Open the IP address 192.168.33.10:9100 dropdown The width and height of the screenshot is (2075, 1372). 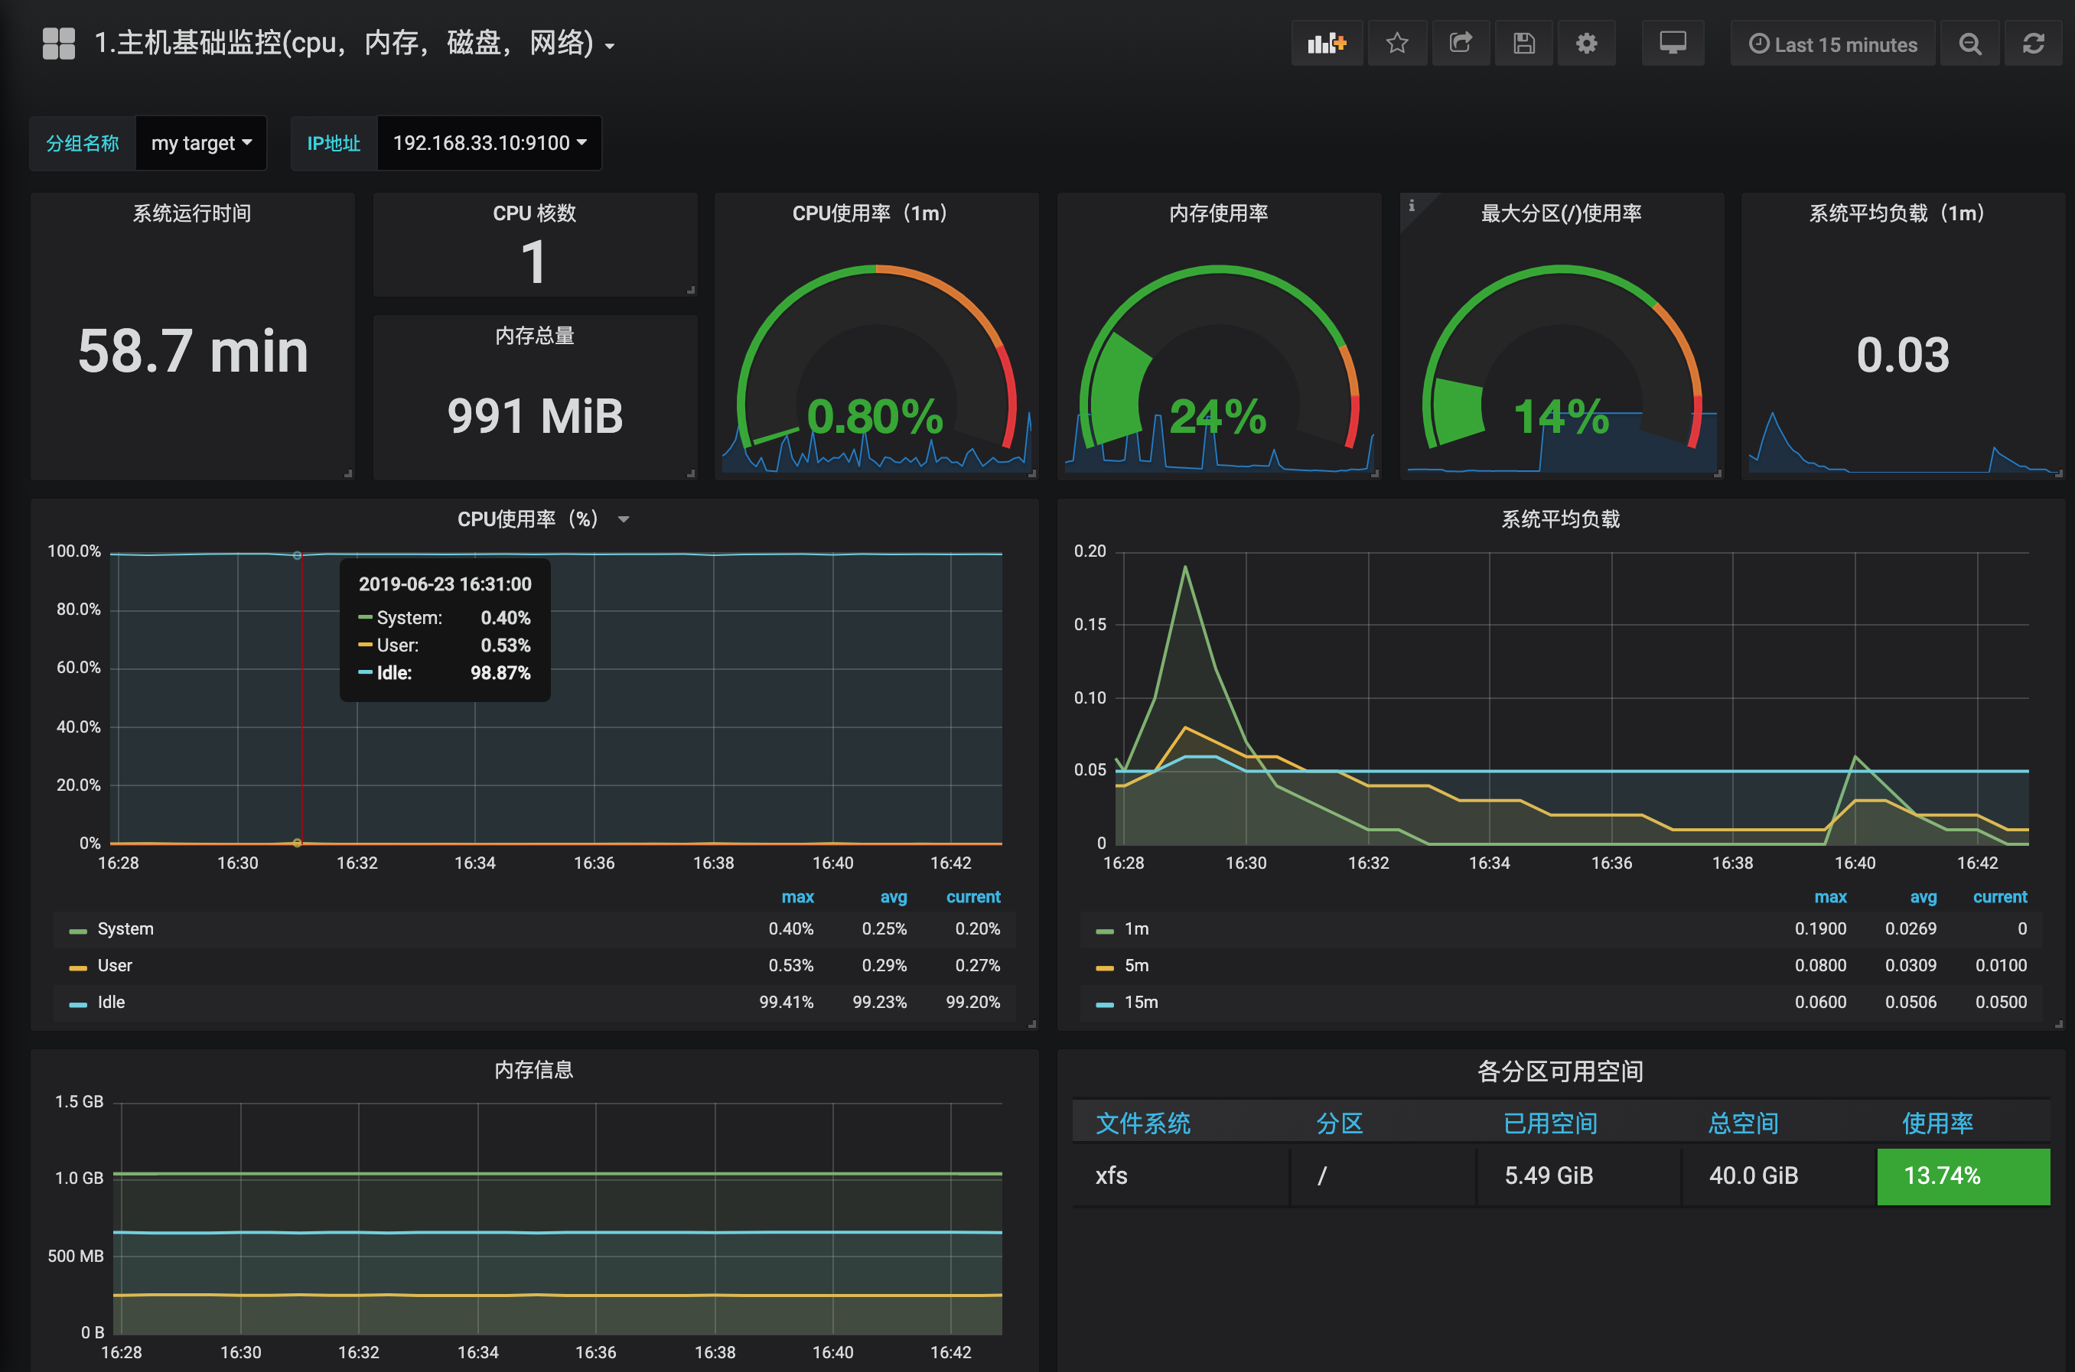click(489, 142)
